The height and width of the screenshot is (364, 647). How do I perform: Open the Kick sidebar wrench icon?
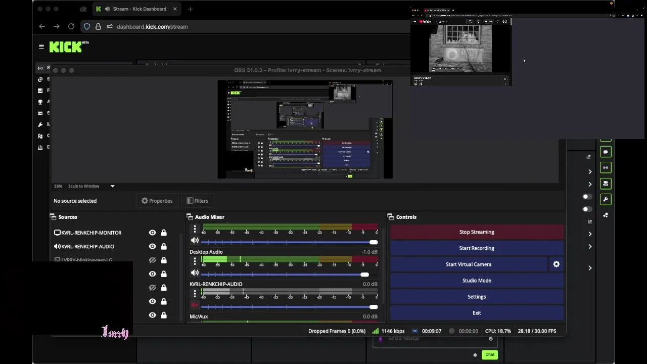point(40,124)
